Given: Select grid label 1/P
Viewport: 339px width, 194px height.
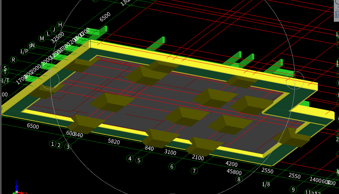Looking at the screenshot, I should pos(24,51).
